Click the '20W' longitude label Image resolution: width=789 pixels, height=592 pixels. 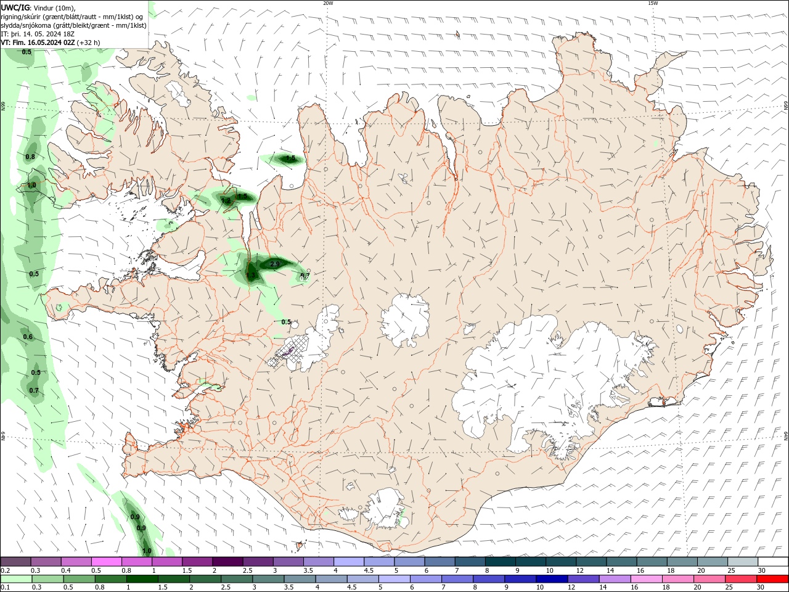328,3
